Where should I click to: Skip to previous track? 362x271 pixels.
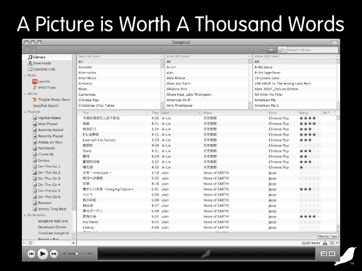[31, 254]
